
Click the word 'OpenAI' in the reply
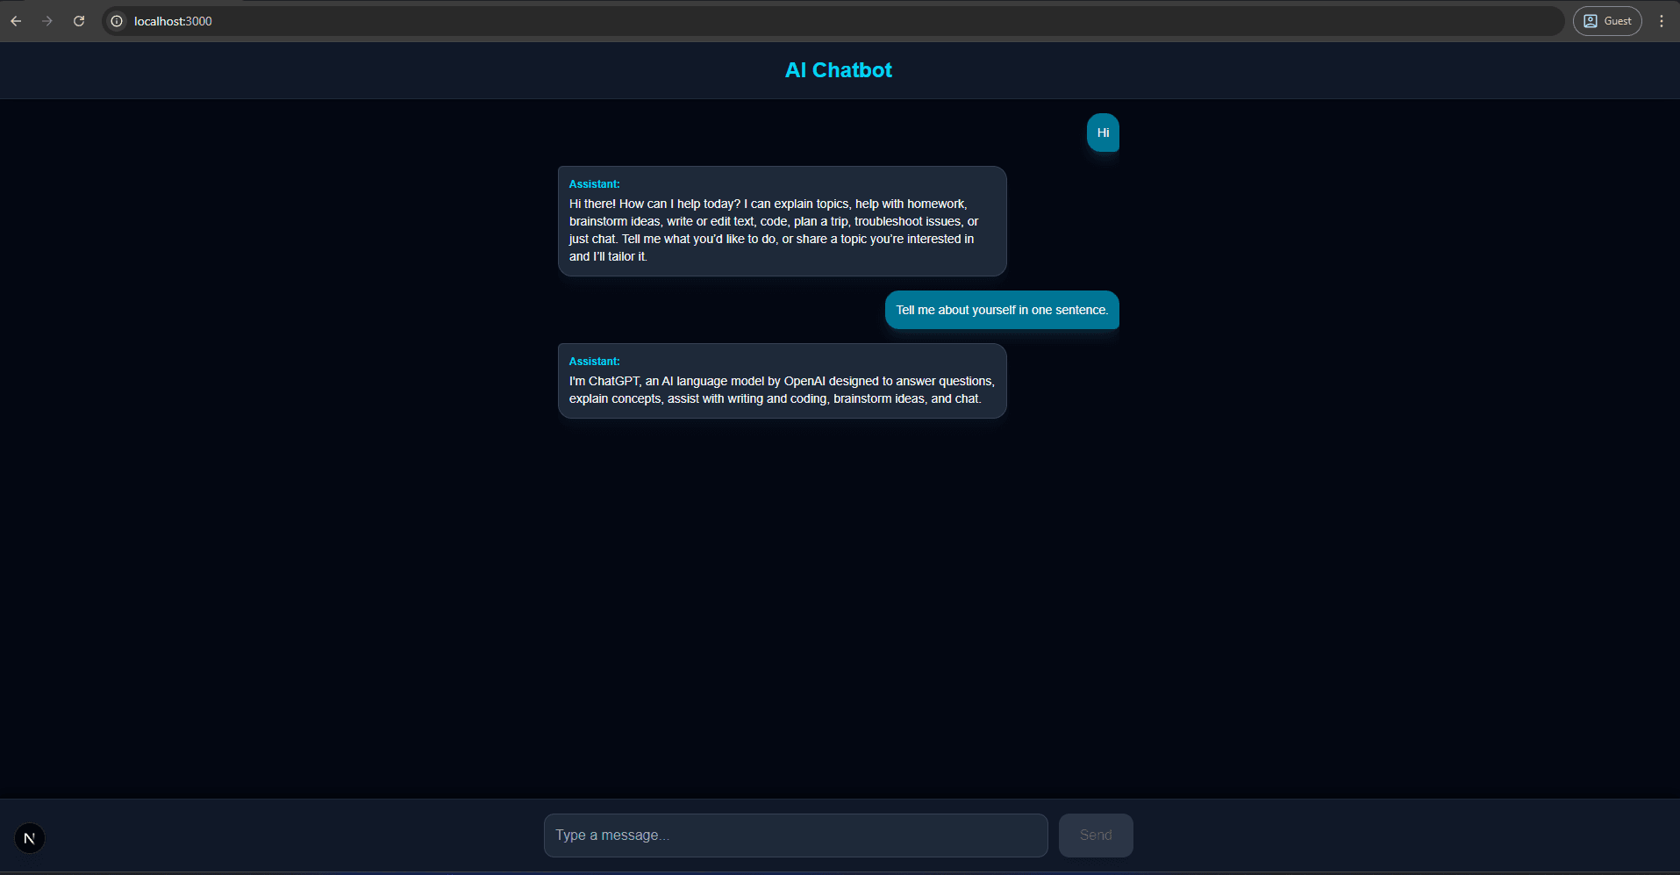pyautogui.click(x=804, y=381)
